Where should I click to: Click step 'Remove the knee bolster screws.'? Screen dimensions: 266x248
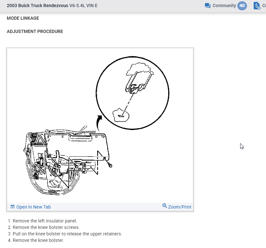pyautogui.click(x=46, y=227)
